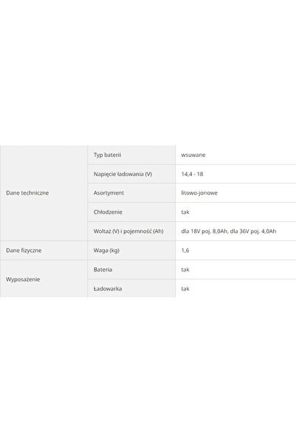Viewport: 296px width, 443px height.
Task: Select the '1,6' weight value
Action: [x=185, y=251]
